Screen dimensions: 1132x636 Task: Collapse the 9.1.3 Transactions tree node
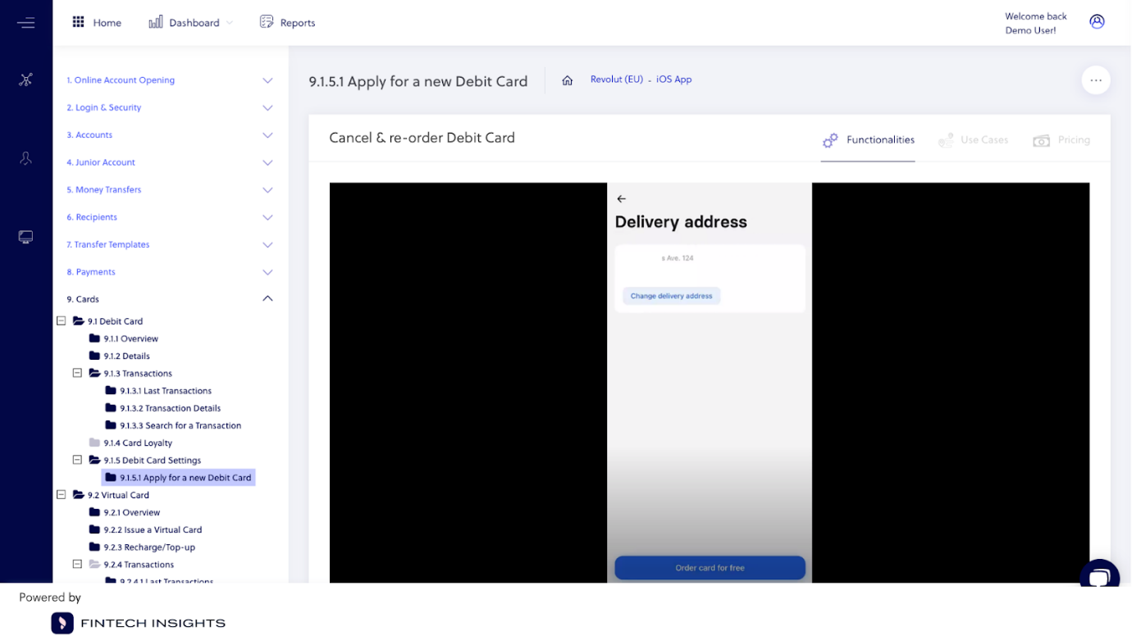(x=77, y=374)
